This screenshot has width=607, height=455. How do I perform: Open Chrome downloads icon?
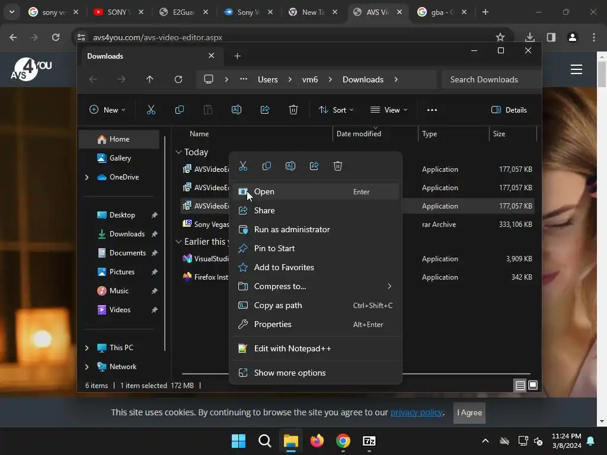530,37
